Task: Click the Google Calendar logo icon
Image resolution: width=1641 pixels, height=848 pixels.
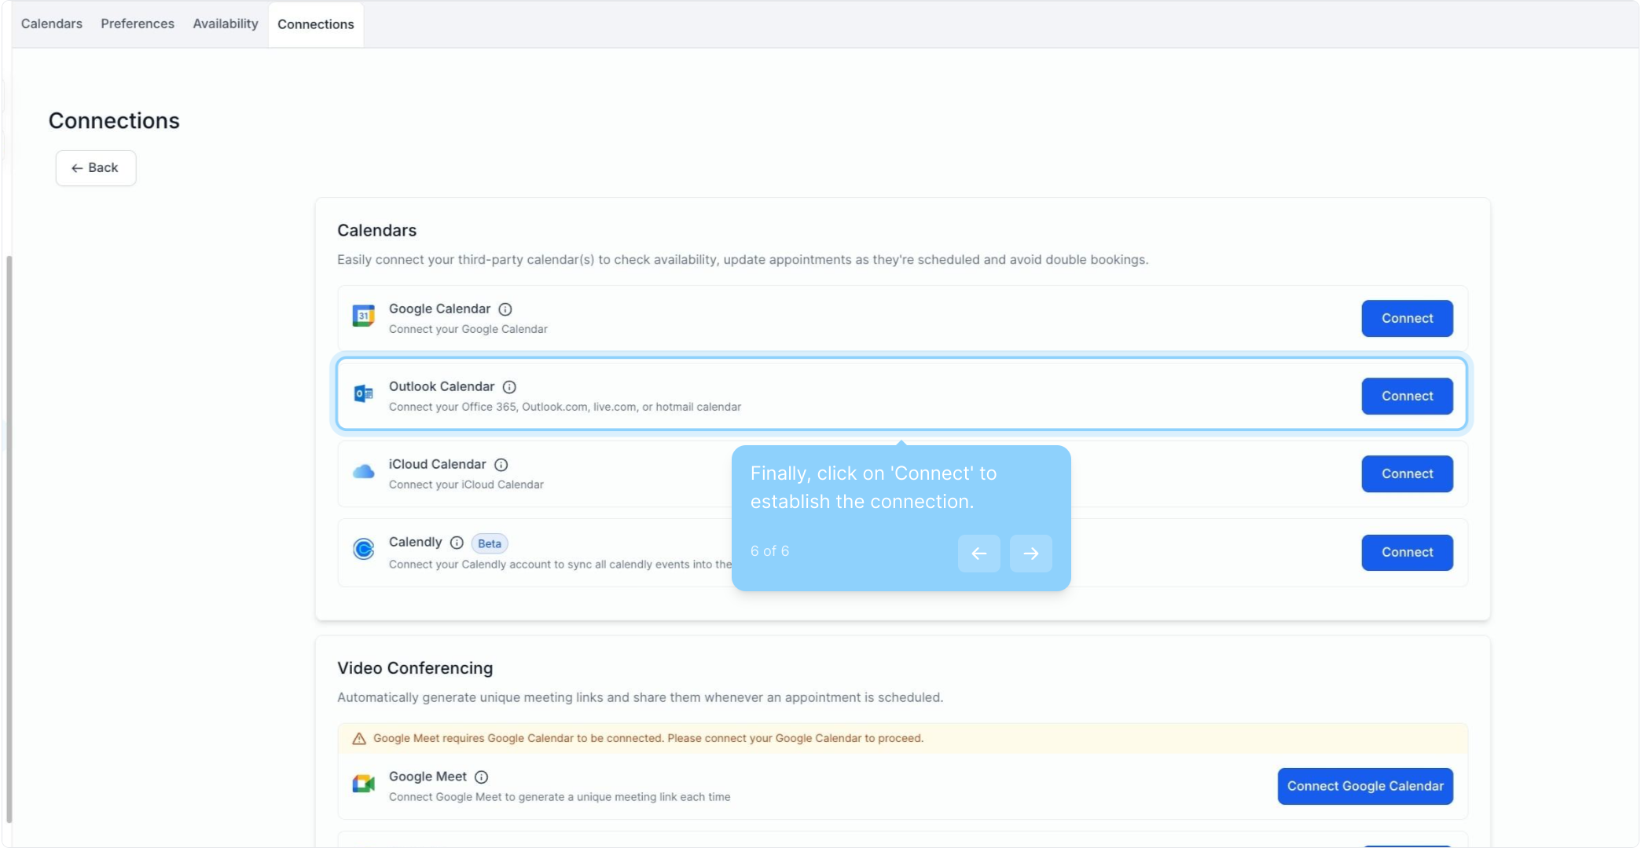Action: pos(363,316)
